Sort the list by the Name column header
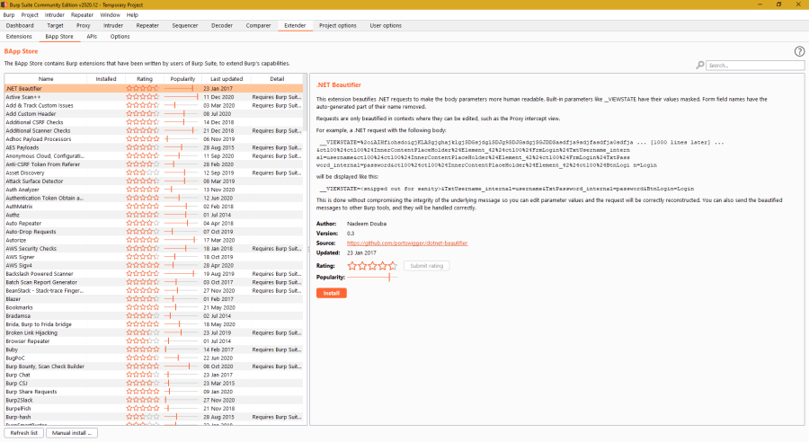809x442 pixels. (46, 79)
